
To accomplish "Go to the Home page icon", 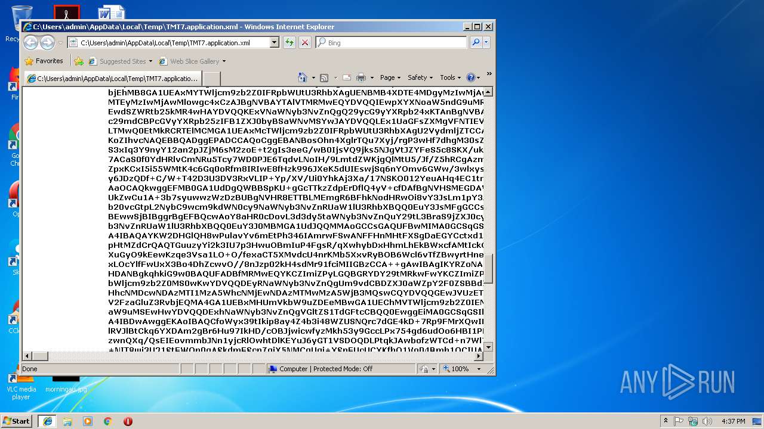I will (302, 77).
